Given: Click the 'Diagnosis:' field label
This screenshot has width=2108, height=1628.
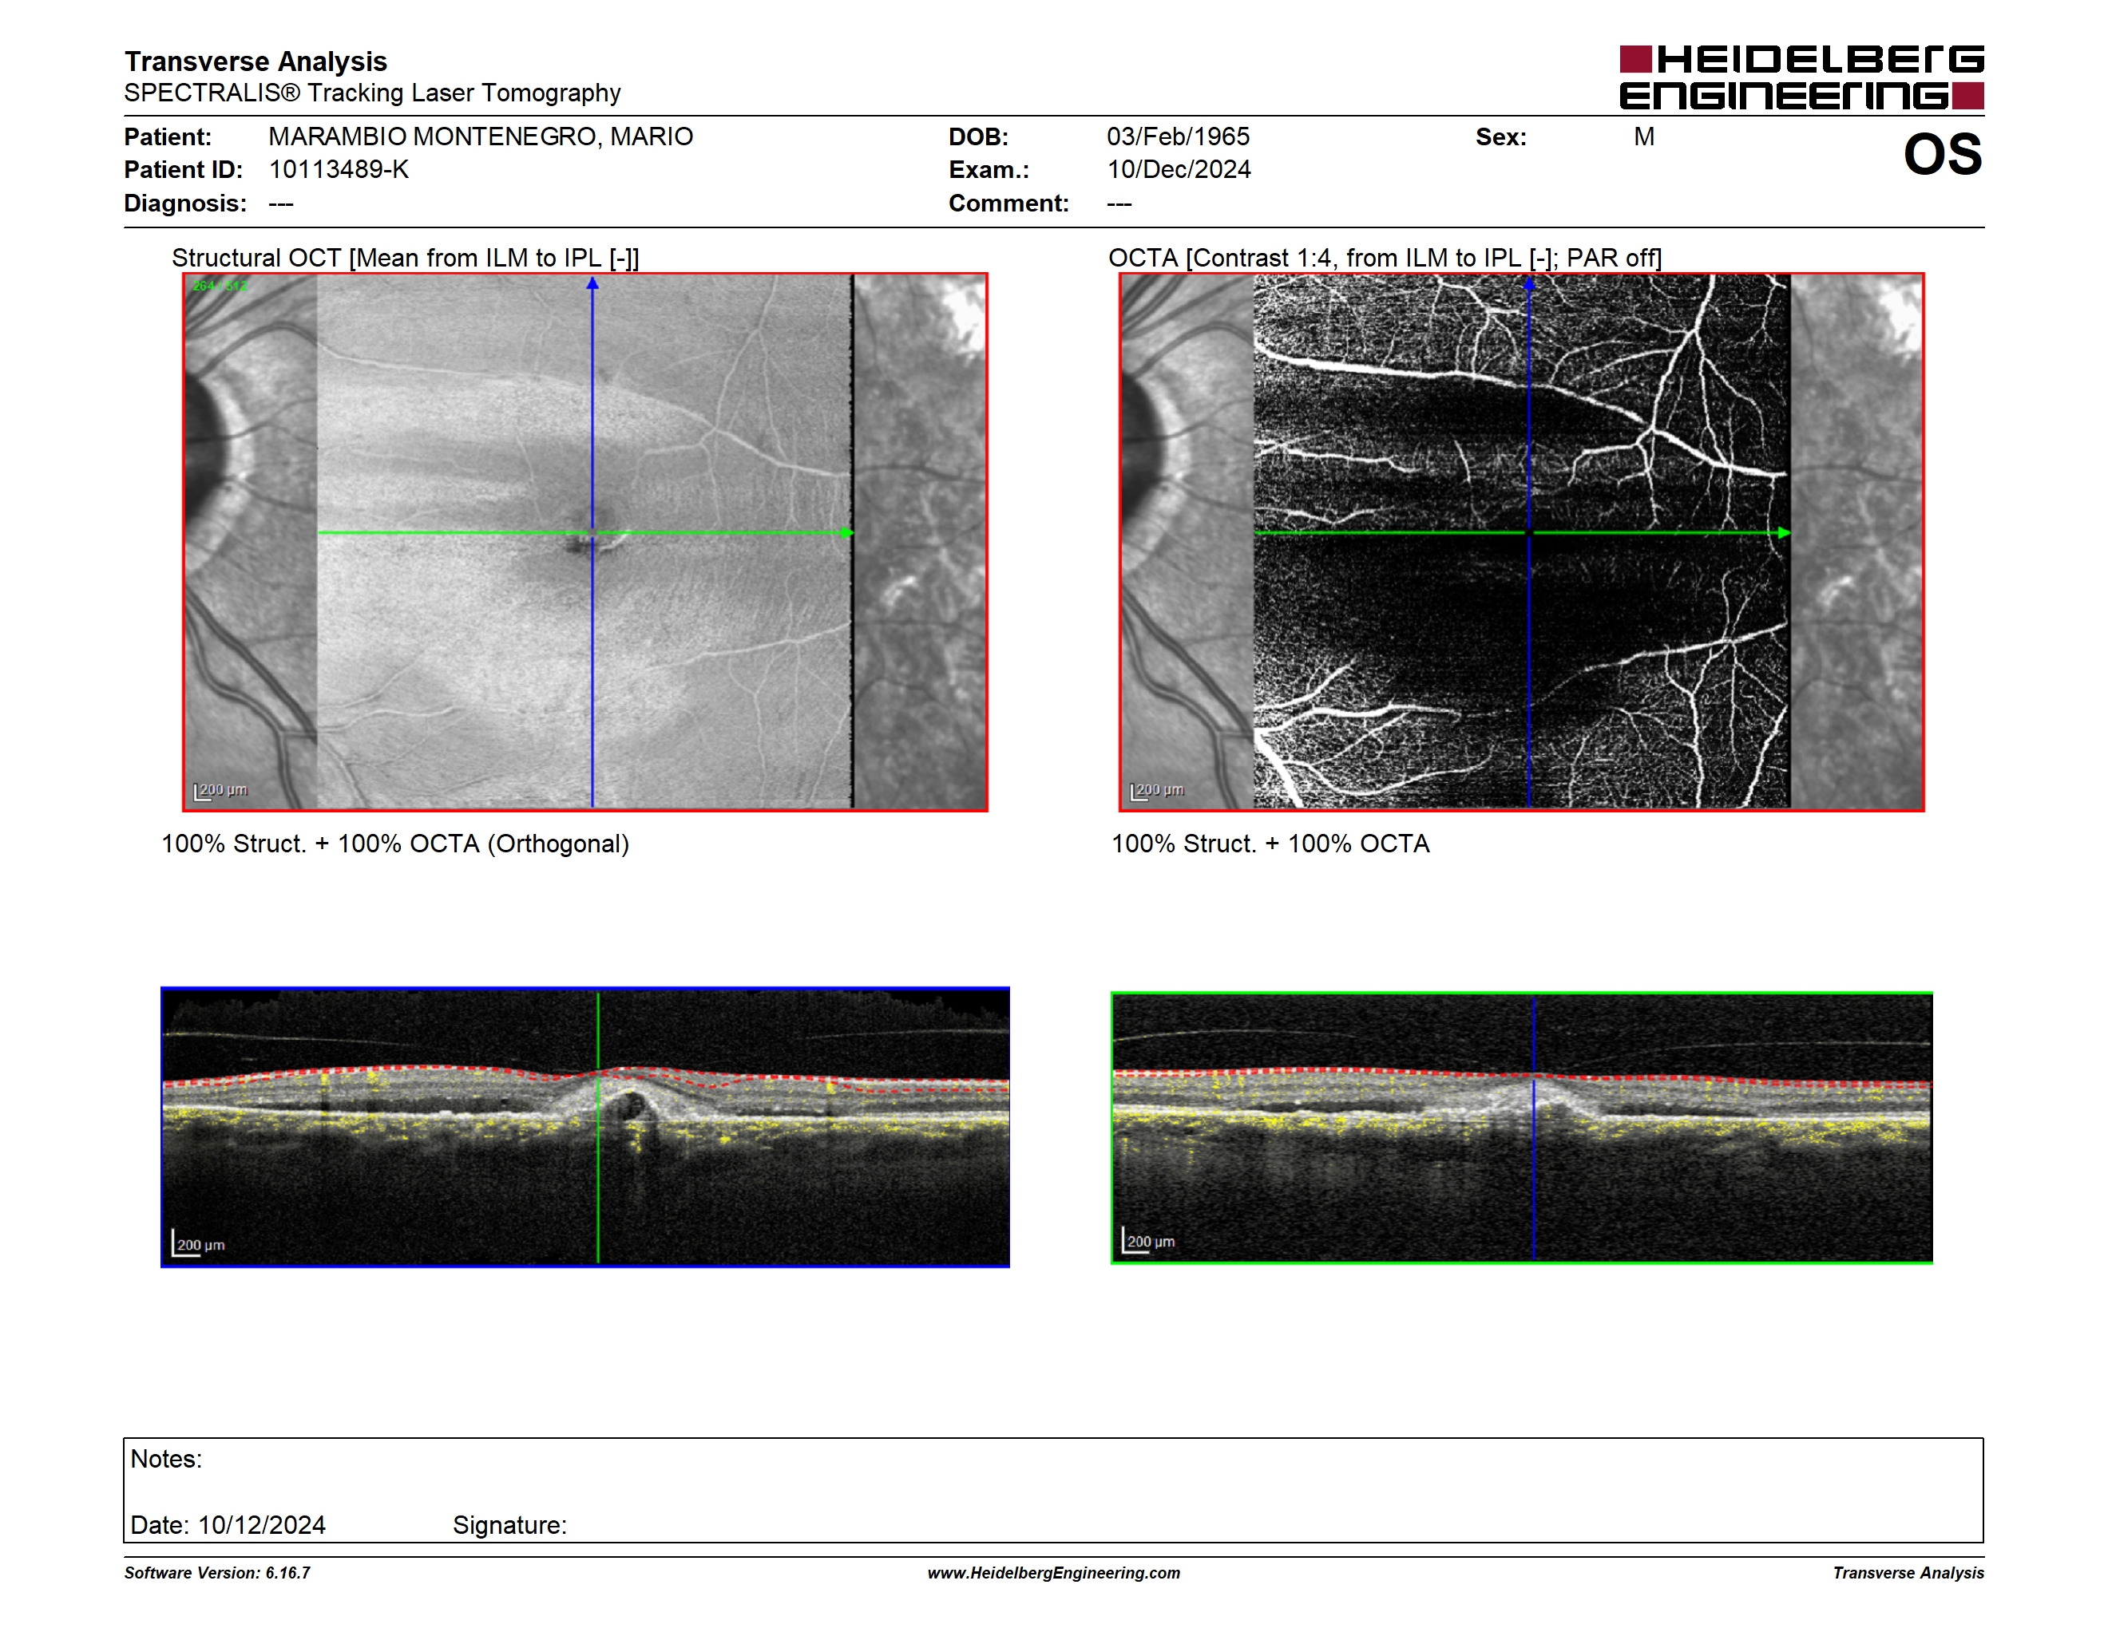Looking at the screenshot, I should point(185,203).
